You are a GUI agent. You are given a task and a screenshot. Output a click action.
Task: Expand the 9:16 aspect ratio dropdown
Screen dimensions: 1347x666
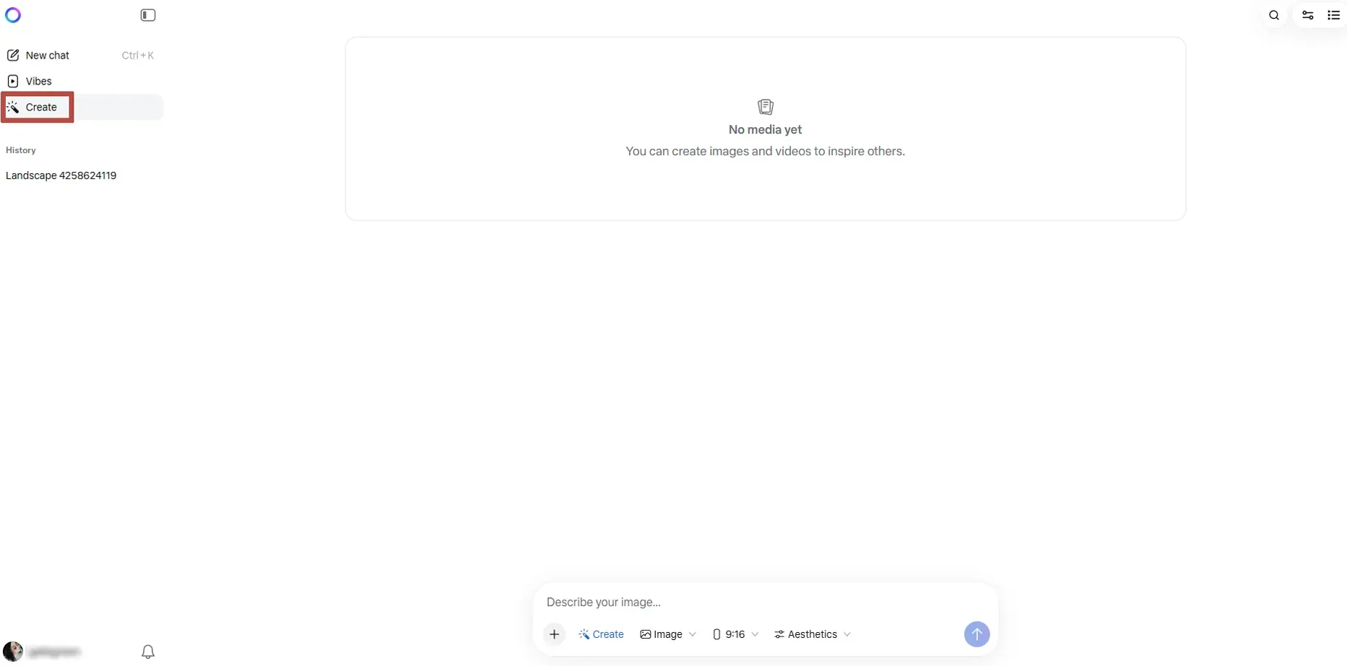click(x=735, y=634)
